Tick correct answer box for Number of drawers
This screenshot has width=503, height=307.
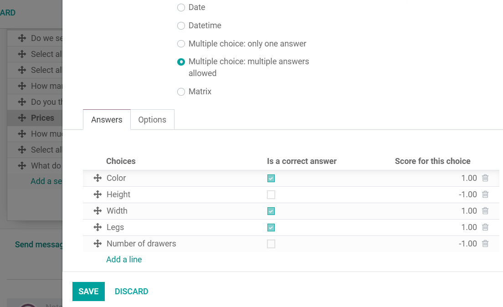coord(271,244)
